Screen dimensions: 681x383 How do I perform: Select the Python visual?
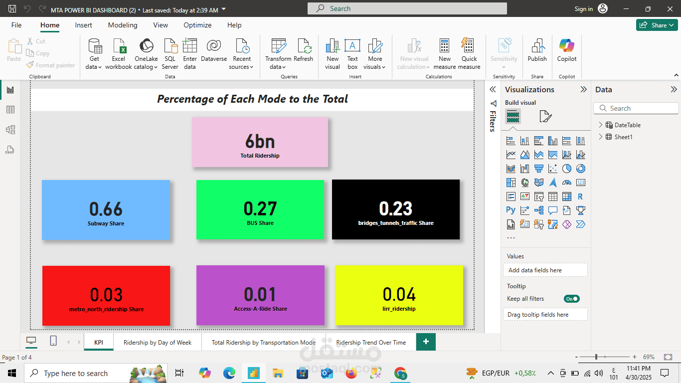pyautogui.click(x=511, y=210)
